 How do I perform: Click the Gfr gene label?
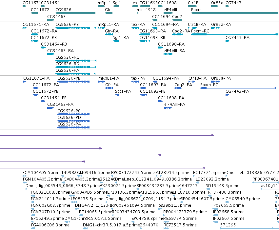(x=108, y=10)
